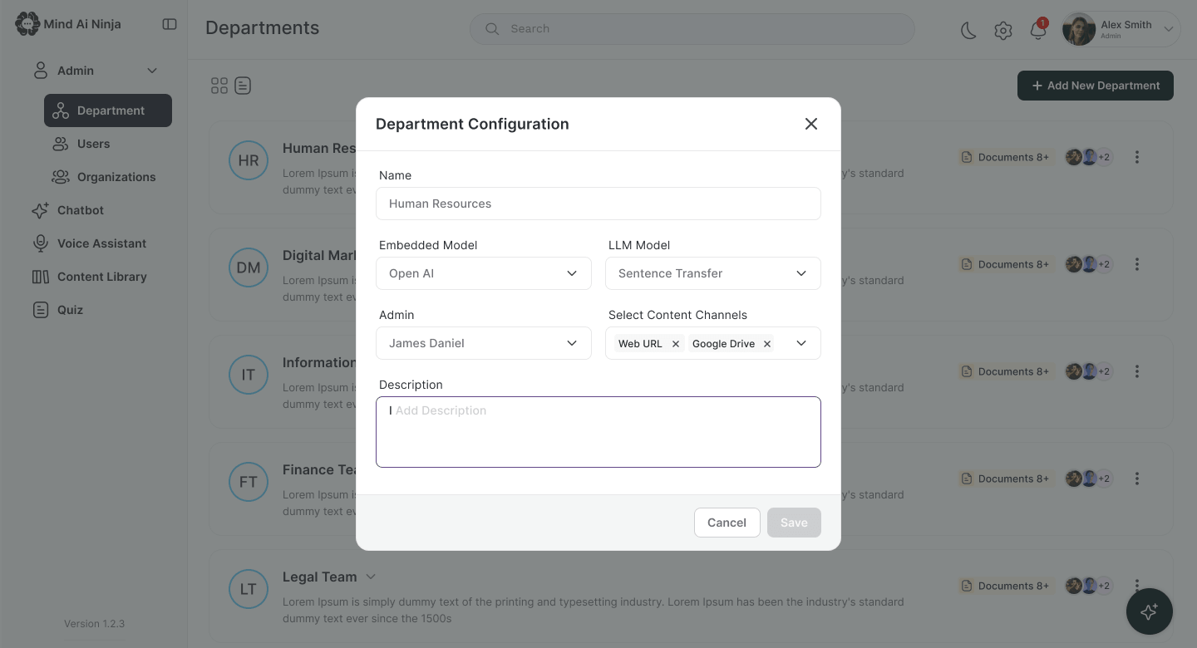Click the Quiz document icon
Screen dimensions: 1197x648
(x=40, y=310)
